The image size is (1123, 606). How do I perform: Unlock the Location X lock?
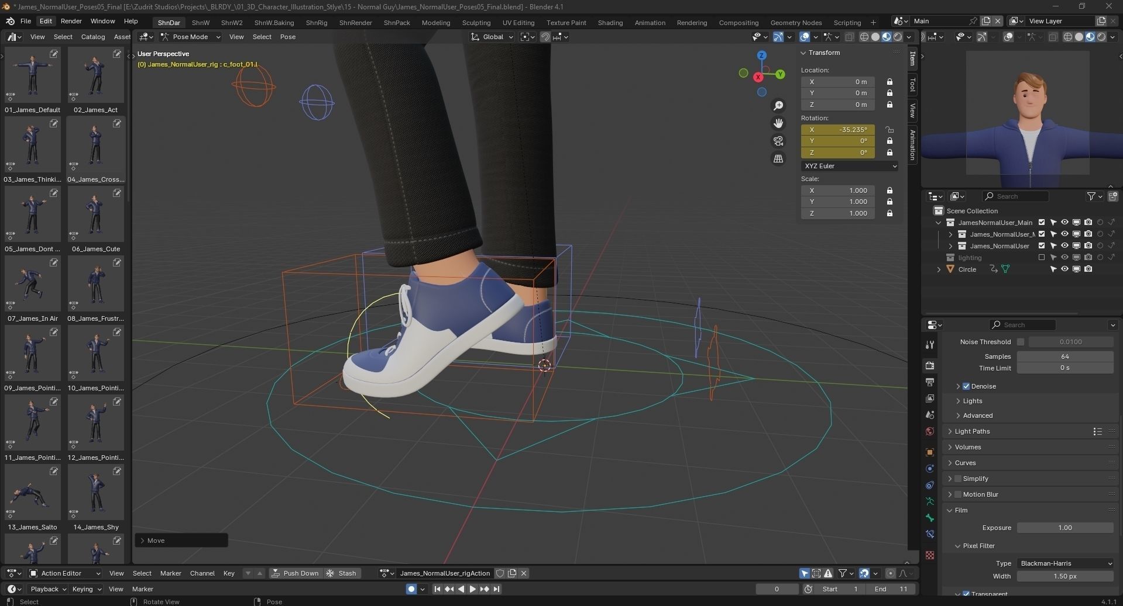pyautogui.click(x=890, y=82)
